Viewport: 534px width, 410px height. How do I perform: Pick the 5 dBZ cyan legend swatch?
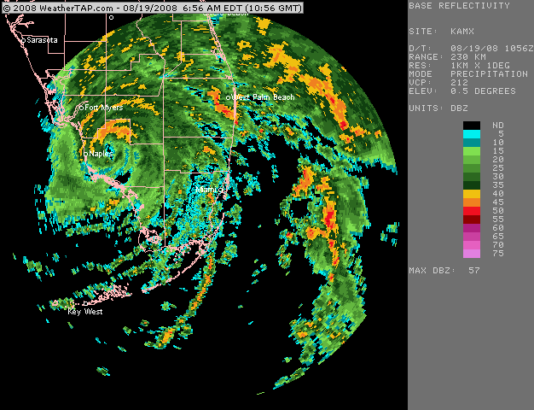tap(472, 134)
